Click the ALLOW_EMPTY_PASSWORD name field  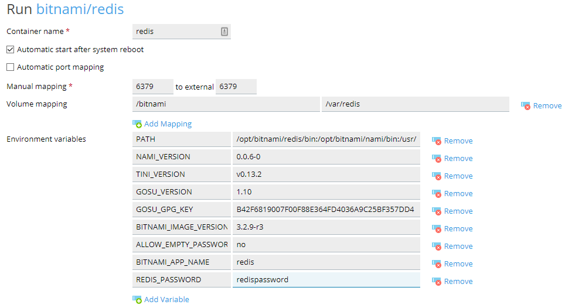click(182, 245)
